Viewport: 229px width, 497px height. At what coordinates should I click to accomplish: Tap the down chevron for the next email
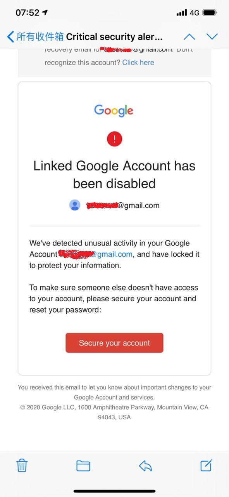pos(212,36)
